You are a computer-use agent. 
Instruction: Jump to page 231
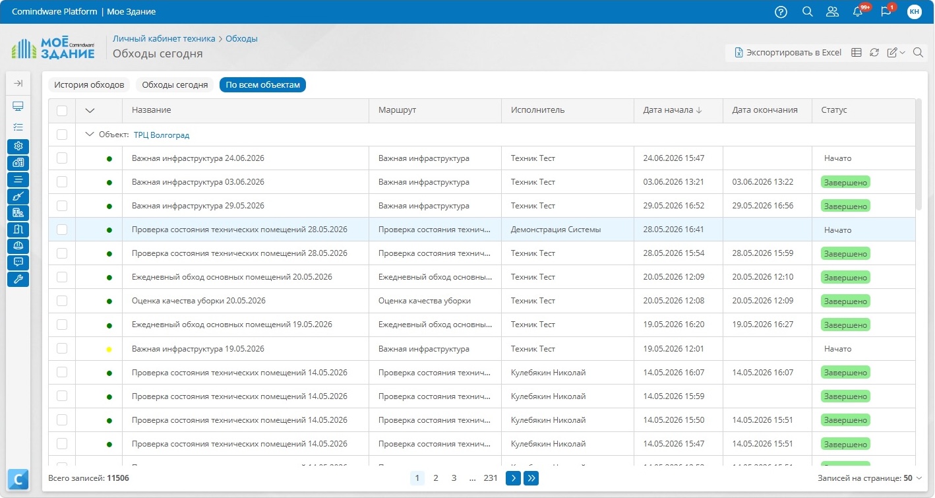pos(491,478)
